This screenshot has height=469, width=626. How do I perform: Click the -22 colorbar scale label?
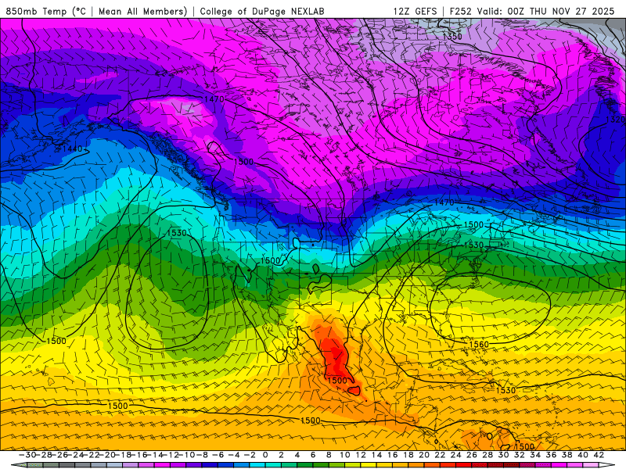(x=92, y=455)
